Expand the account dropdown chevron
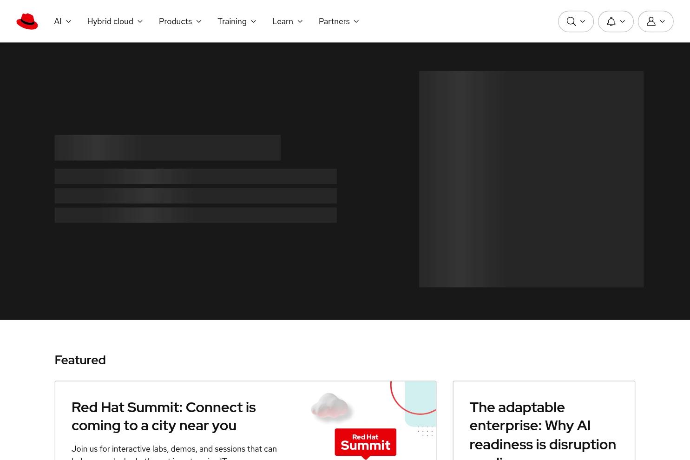The image size is (690, 460). coord(663,21)
